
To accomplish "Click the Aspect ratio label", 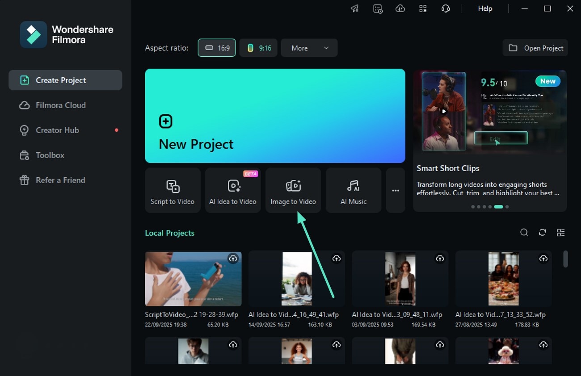I will coord(167,48).
